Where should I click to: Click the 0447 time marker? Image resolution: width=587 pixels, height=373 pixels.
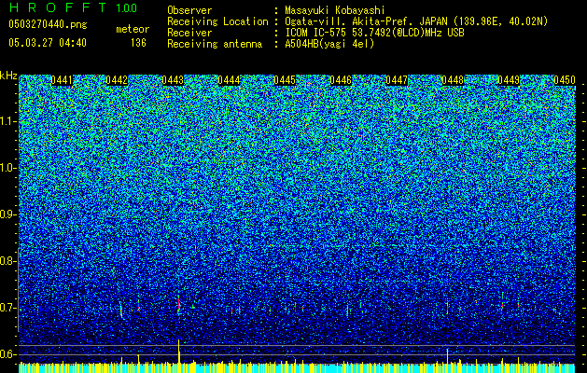pyautogui.click(x=397, y=80)
